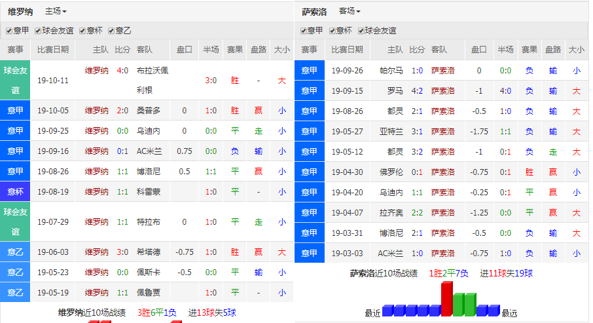593x323 pixels.
Task: Click the 大小 column header in 萨索洛 table
Action: (577, 50)
